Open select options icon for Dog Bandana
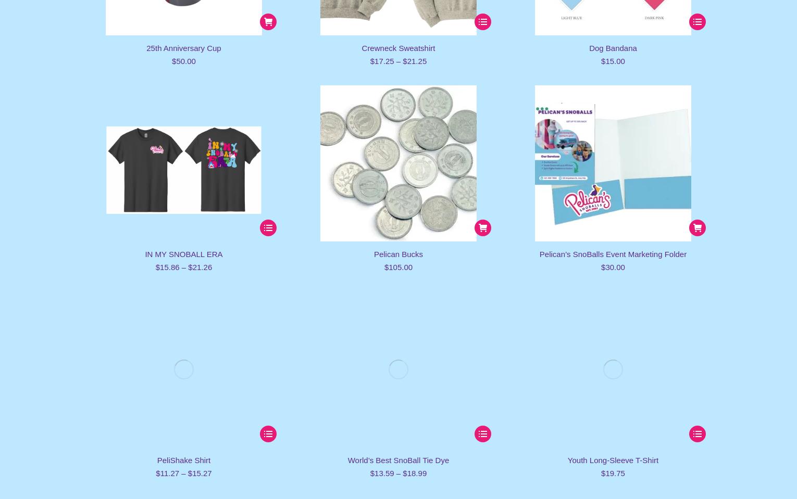797x499 pixels. coord(698,22)
